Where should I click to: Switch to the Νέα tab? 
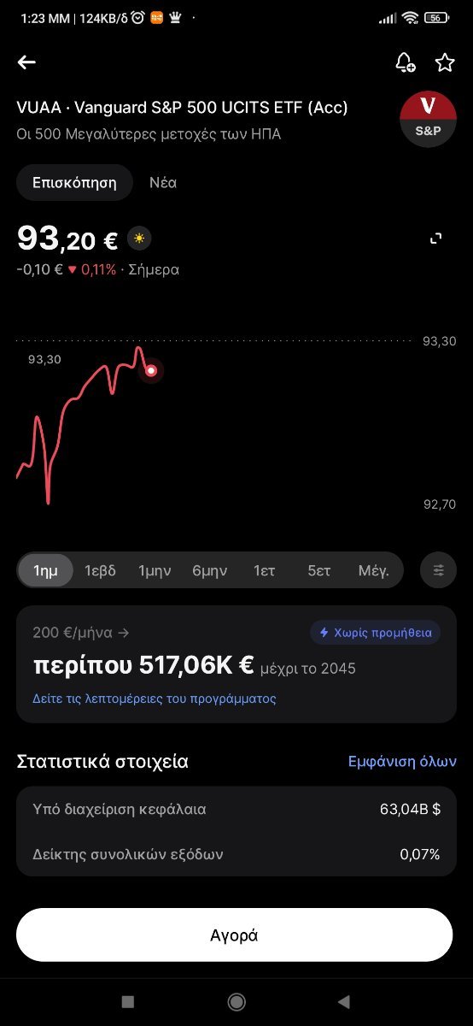163,182
